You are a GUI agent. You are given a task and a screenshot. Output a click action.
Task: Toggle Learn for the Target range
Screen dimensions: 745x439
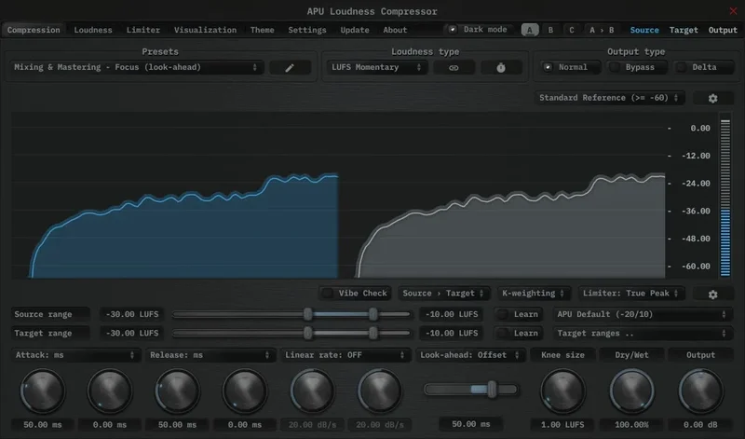[x=521, y=333]
